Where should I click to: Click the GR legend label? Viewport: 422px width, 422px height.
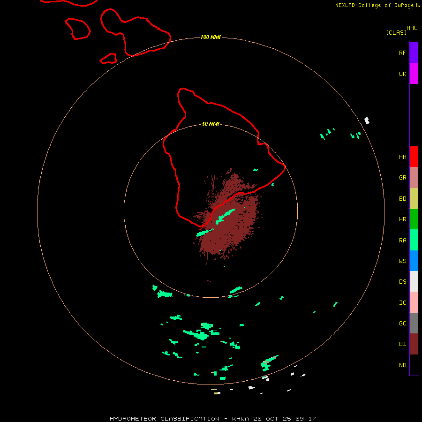click(402, 178)
